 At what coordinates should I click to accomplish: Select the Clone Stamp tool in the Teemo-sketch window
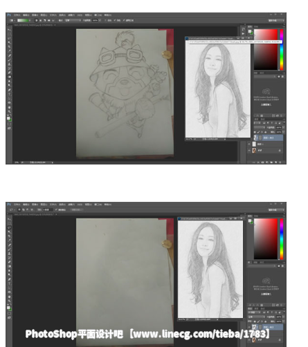[9, 64]
